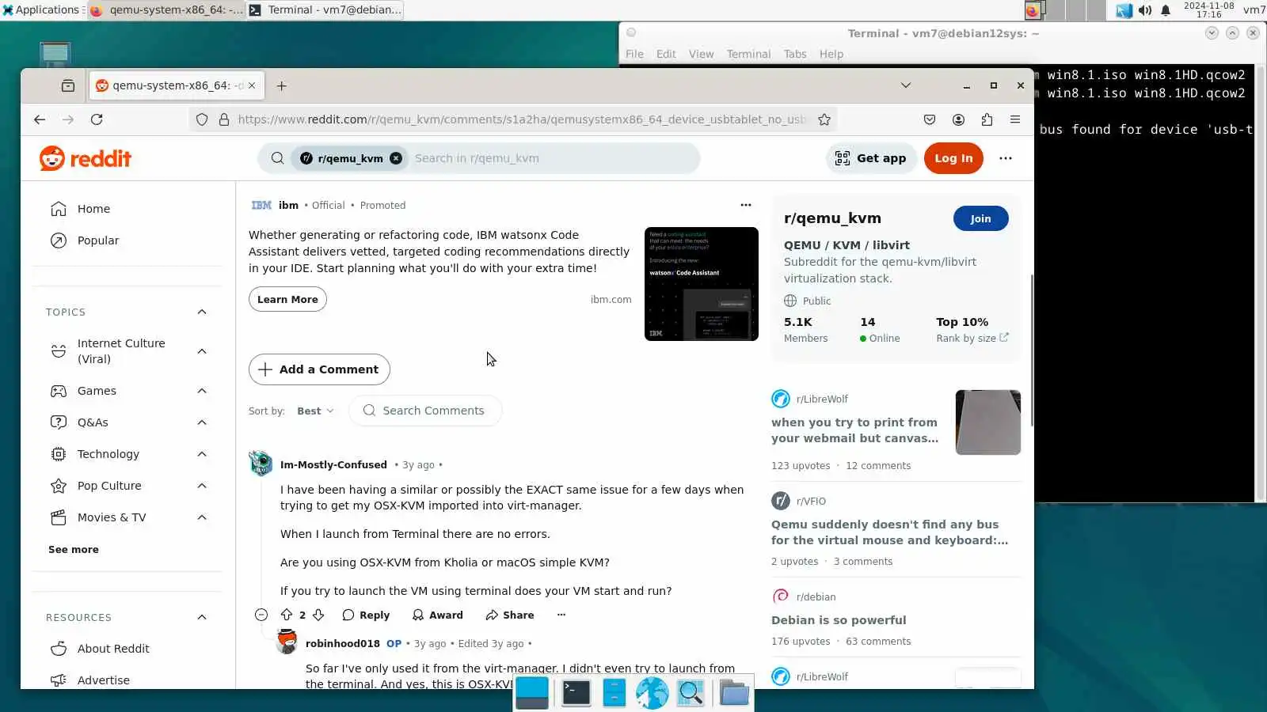Open the notifications bell in system tray
Image resolution: width=1267 pixels, height=712 pixels.
pyautogui.click(x=1166, y=10)
